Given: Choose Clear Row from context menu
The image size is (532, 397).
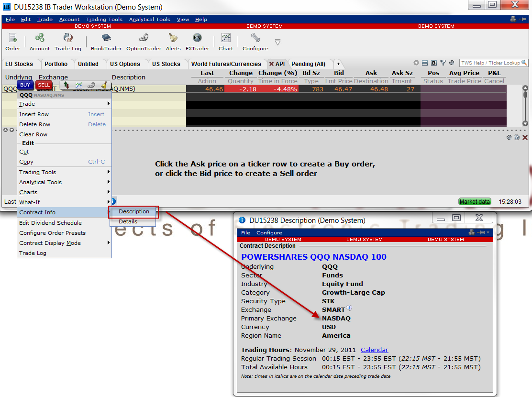Looking at the screenshot, I should (64, 134).
